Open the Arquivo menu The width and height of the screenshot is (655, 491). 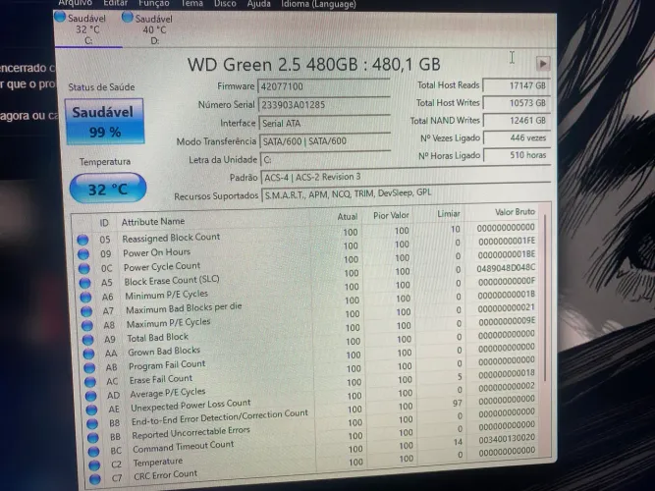pos(76,4)
